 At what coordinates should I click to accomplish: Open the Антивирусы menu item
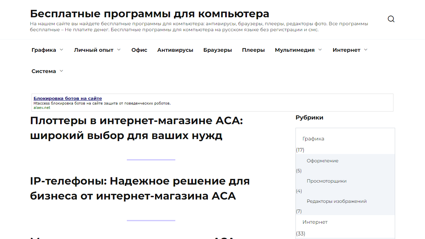[175, 50]
